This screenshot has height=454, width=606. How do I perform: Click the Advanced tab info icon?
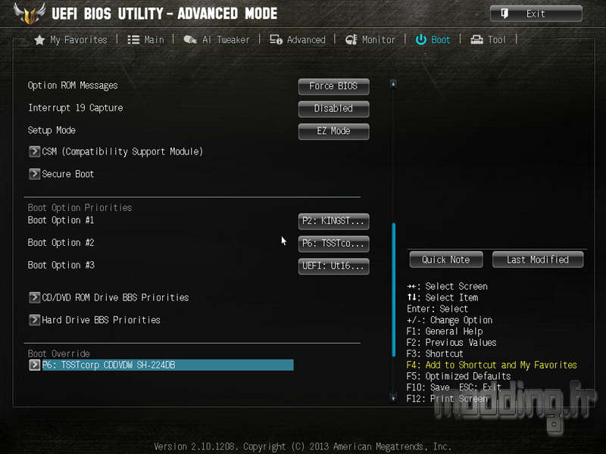[x=276, y=40]
